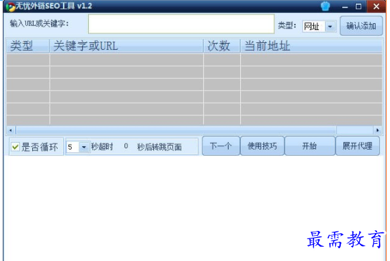
Task: Click the 确认添加 button
Action: point(361,26)
